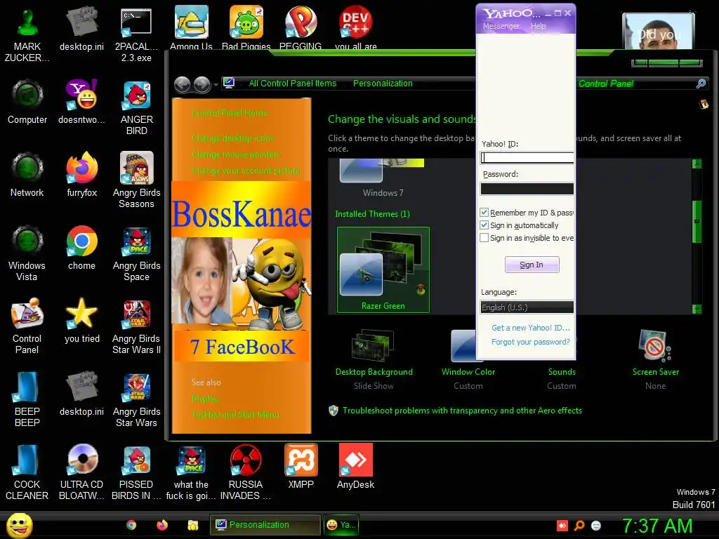
Task: Toggle 'Sign in automatically' checkbox
Action: [484, 225]
